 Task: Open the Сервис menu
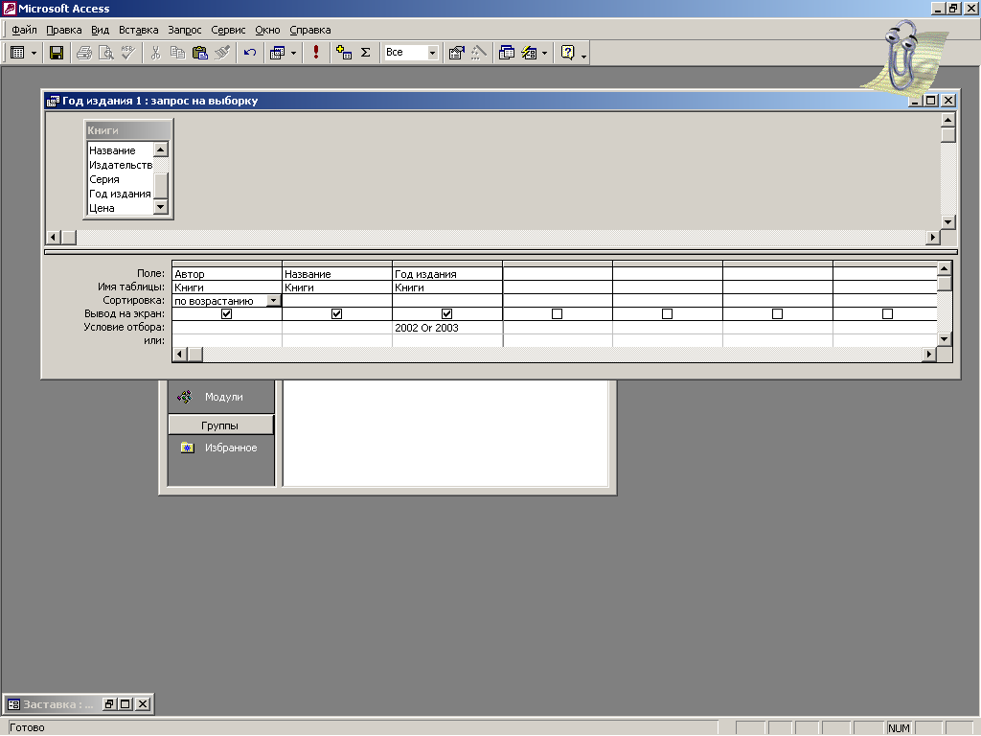pos(228,30)
